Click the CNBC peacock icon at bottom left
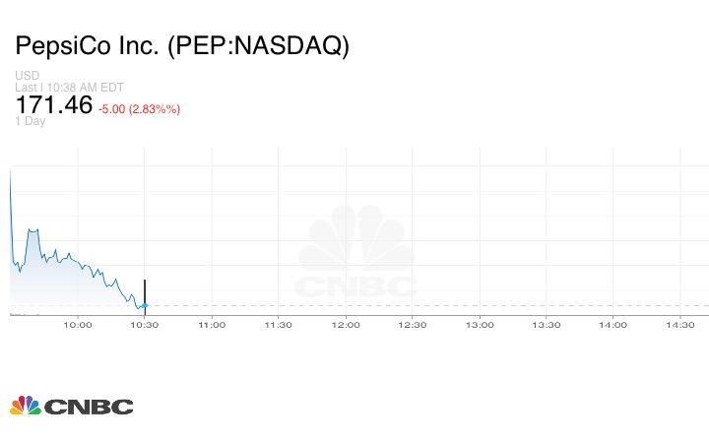709x443 pixels. 25,406
